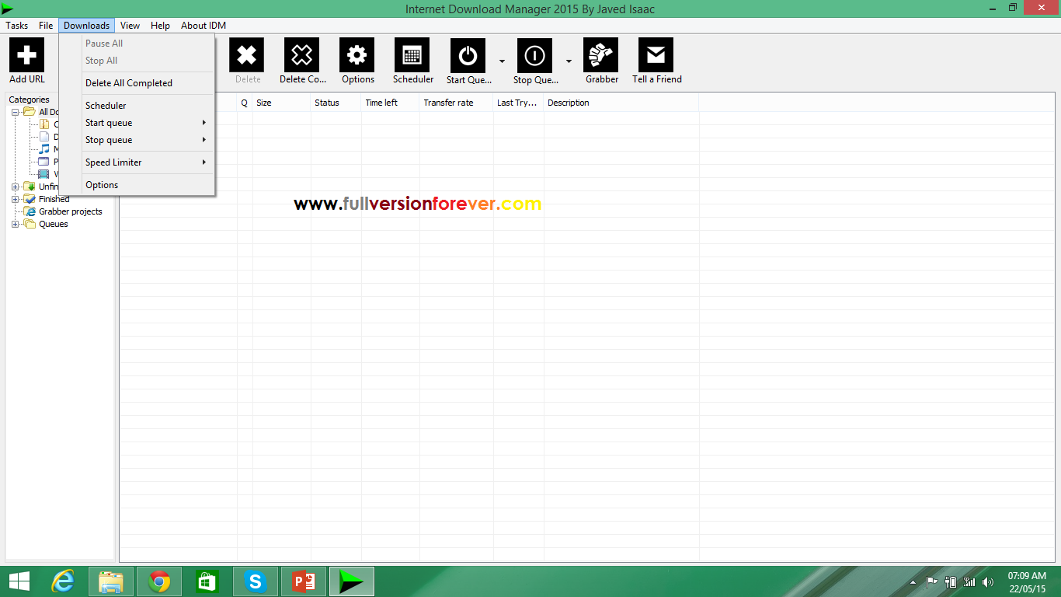The height and width of the screenshot is (597, 1061).
Task: Open the View menu
Action: click(130, 26)
